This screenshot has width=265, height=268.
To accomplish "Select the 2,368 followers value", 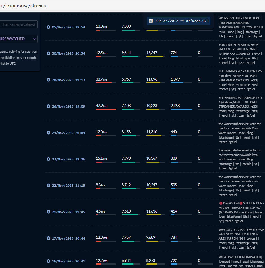I will point(175,106).
